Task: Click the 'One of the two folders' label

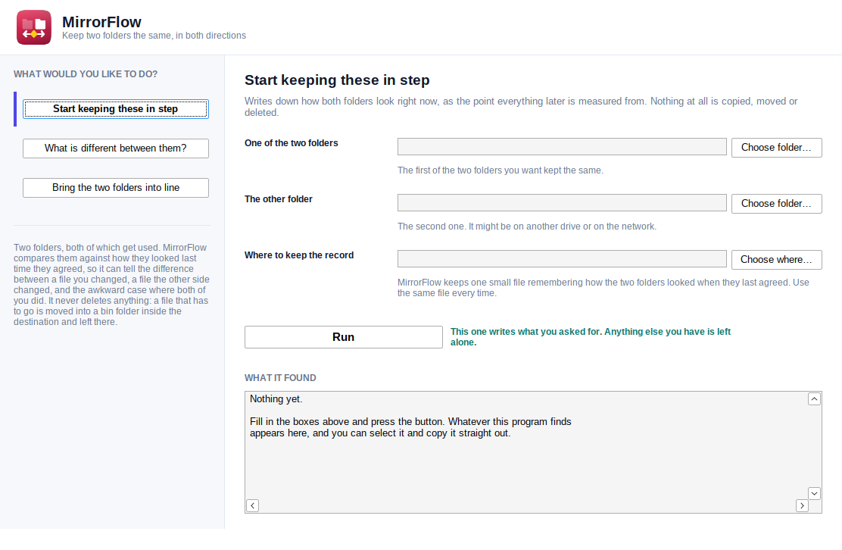Action: pos(291,143)
